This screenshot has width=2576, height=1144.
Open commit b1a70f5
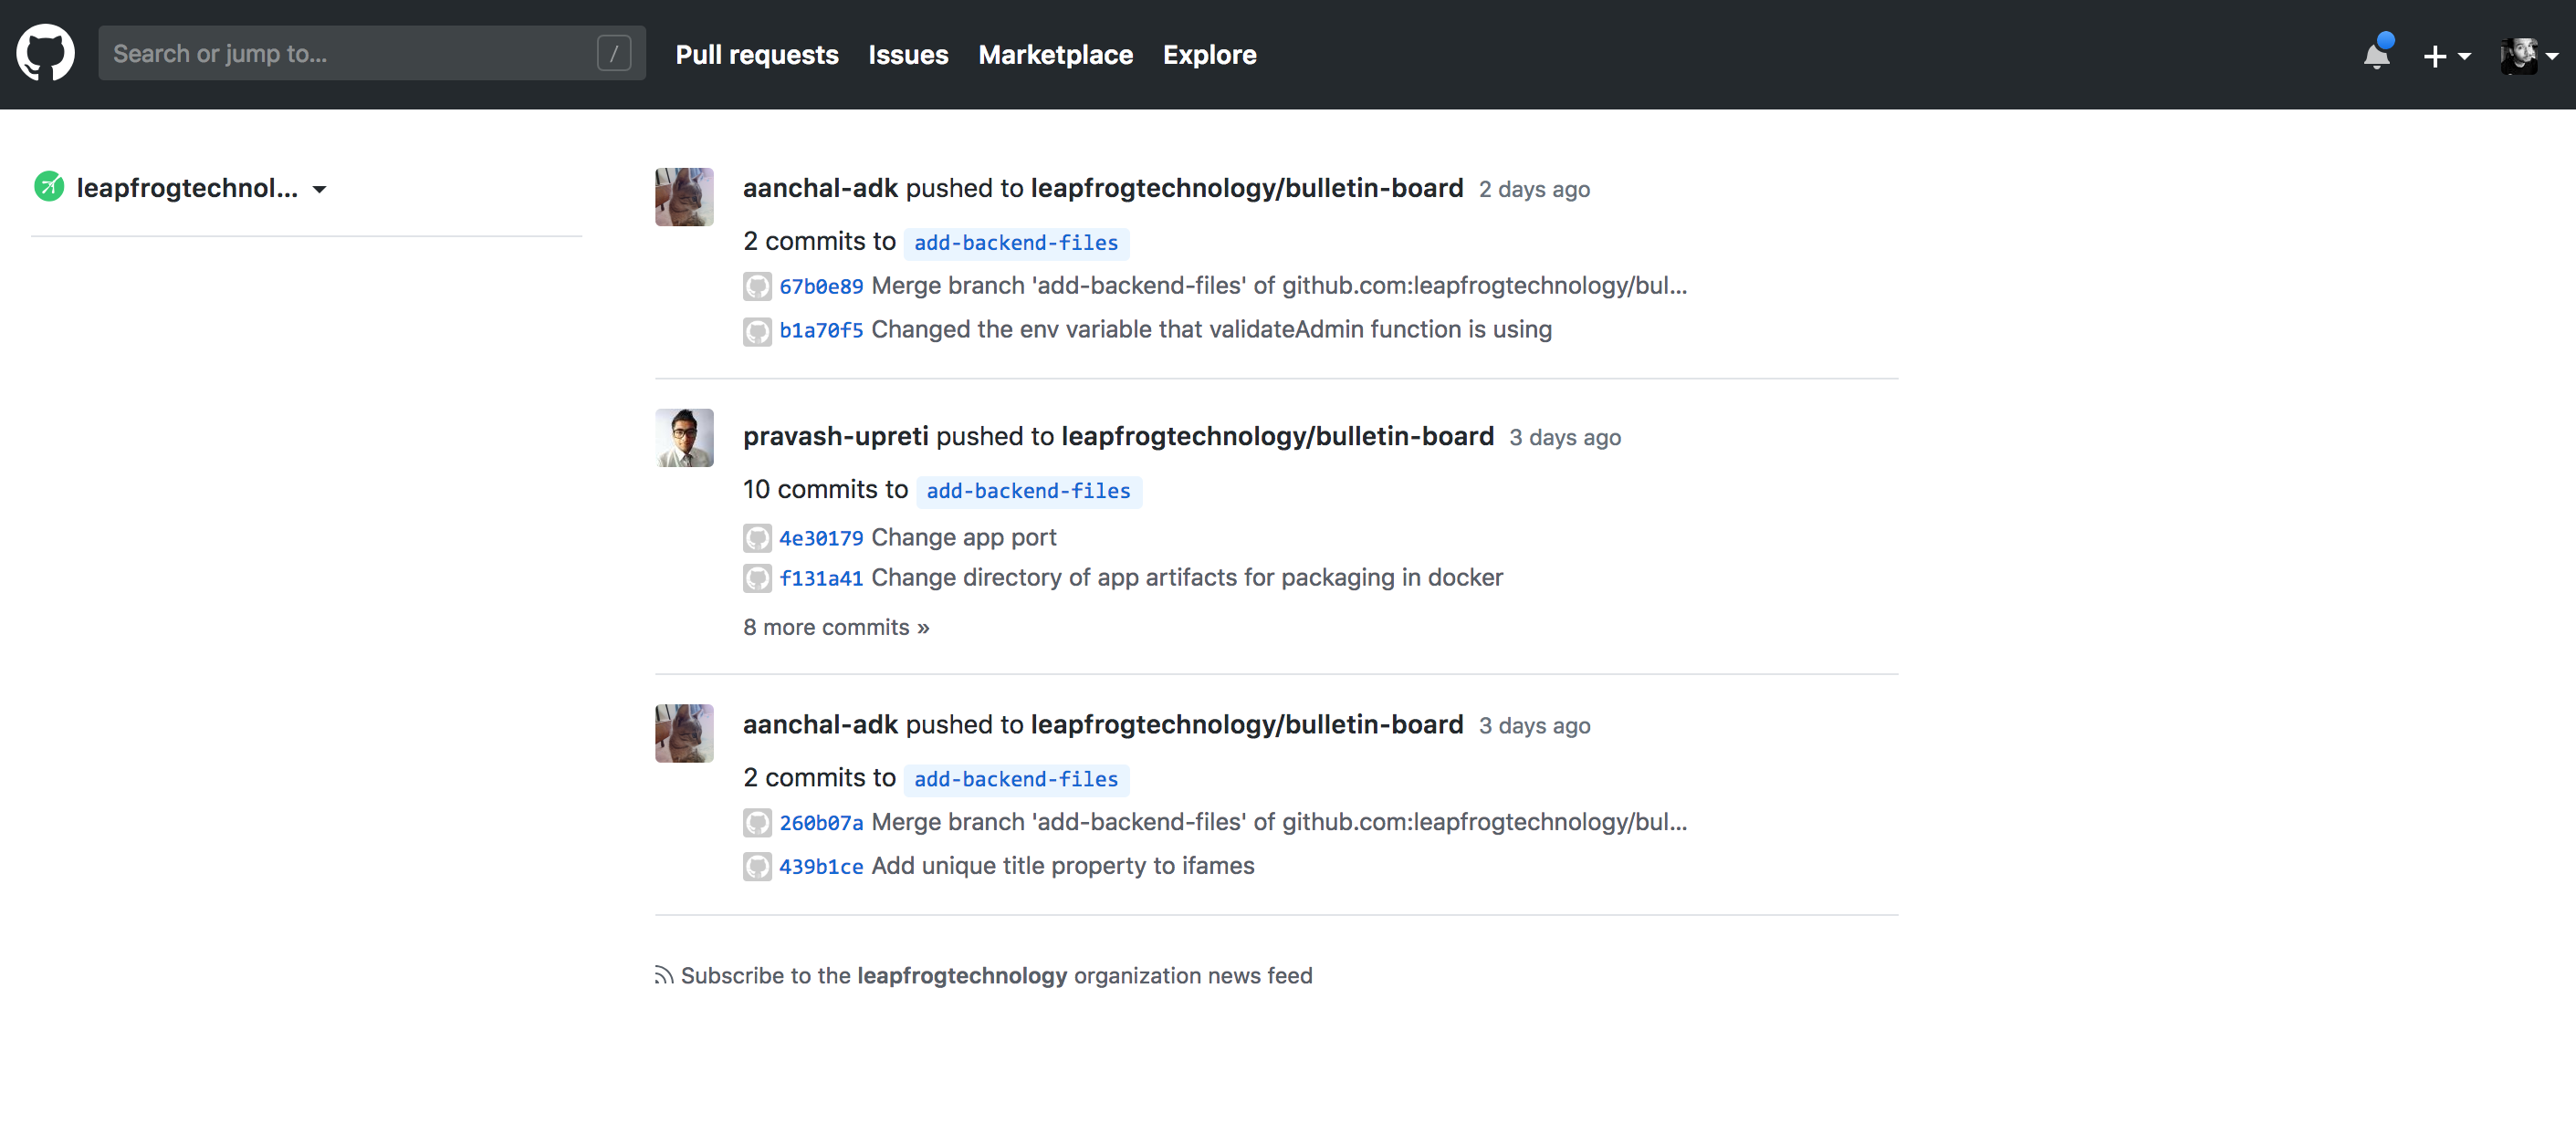tap(820, 331)
